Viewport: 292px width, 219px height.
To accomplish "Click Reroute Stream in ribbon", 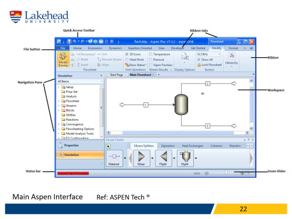I will (x=110, y=60).
